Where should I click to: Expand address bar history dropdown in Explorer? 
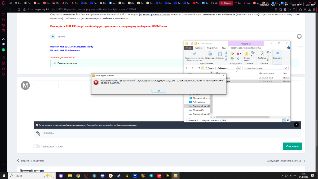pyautogui.click(x=238, y=68)
